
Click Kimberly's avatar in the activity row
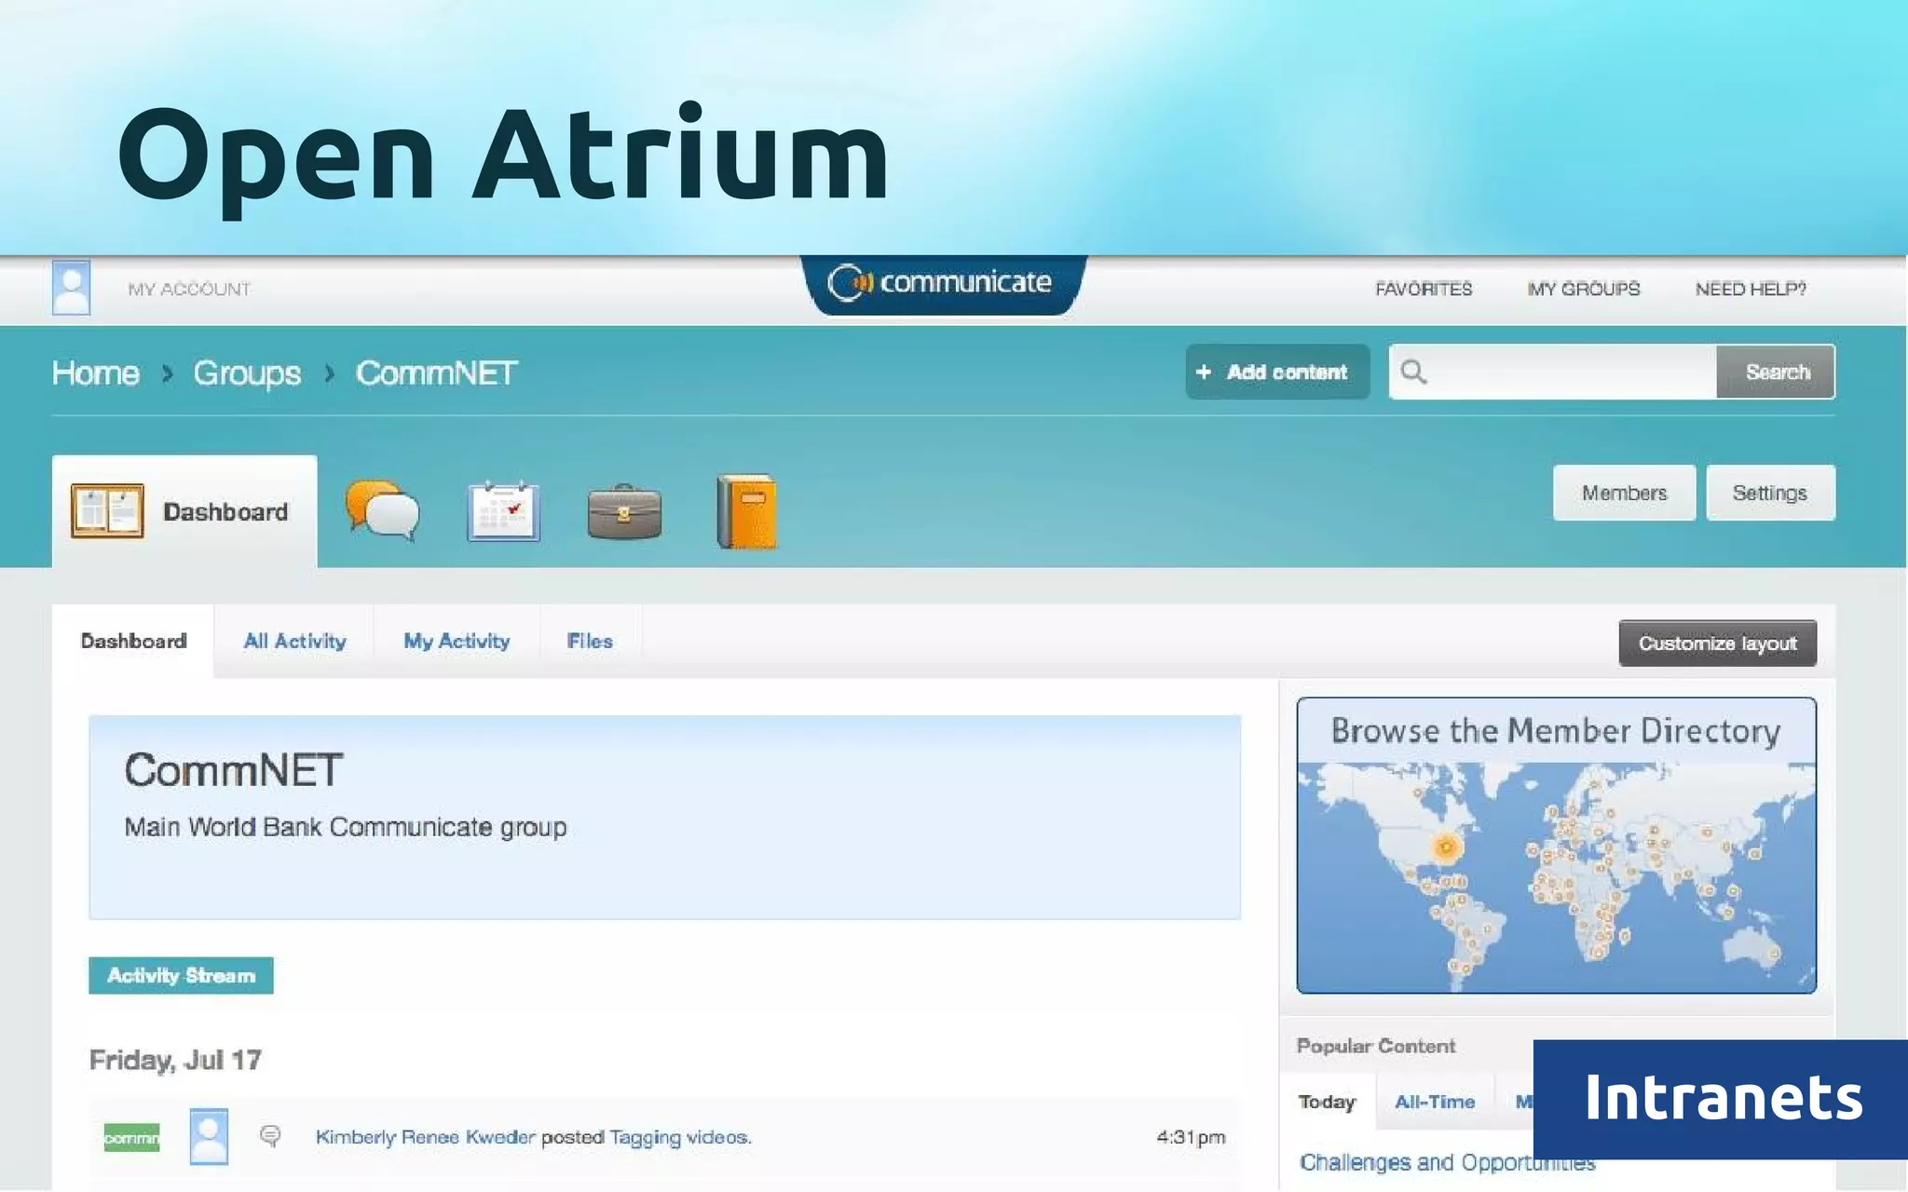(x=209, y=1136)
